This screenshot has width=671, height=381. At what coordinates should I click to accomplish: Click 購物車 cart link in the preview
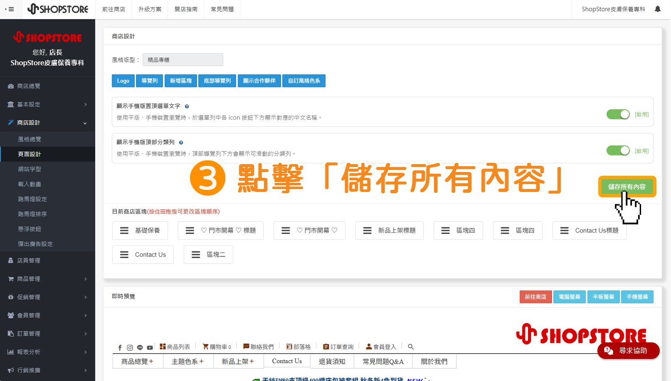click(217, 347)
